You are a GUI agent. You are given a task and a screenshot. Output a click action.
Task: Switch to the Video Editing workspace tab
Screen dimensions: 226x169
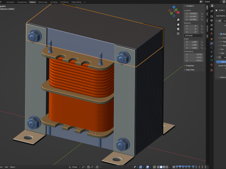click(76, 2)
